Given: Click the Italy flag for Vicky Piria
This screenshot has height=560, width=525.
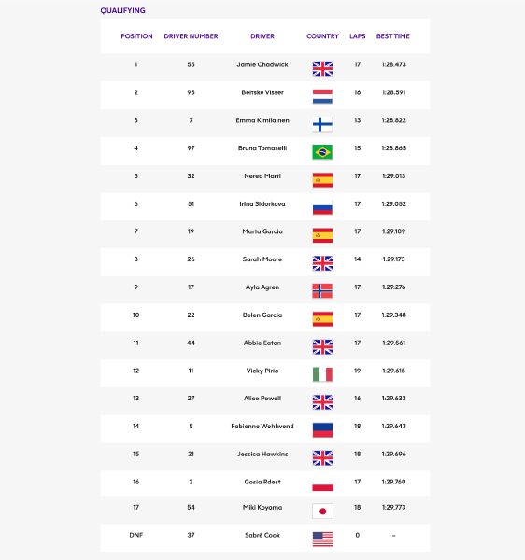Looking at the screenshot, I should tap(322, 374).
